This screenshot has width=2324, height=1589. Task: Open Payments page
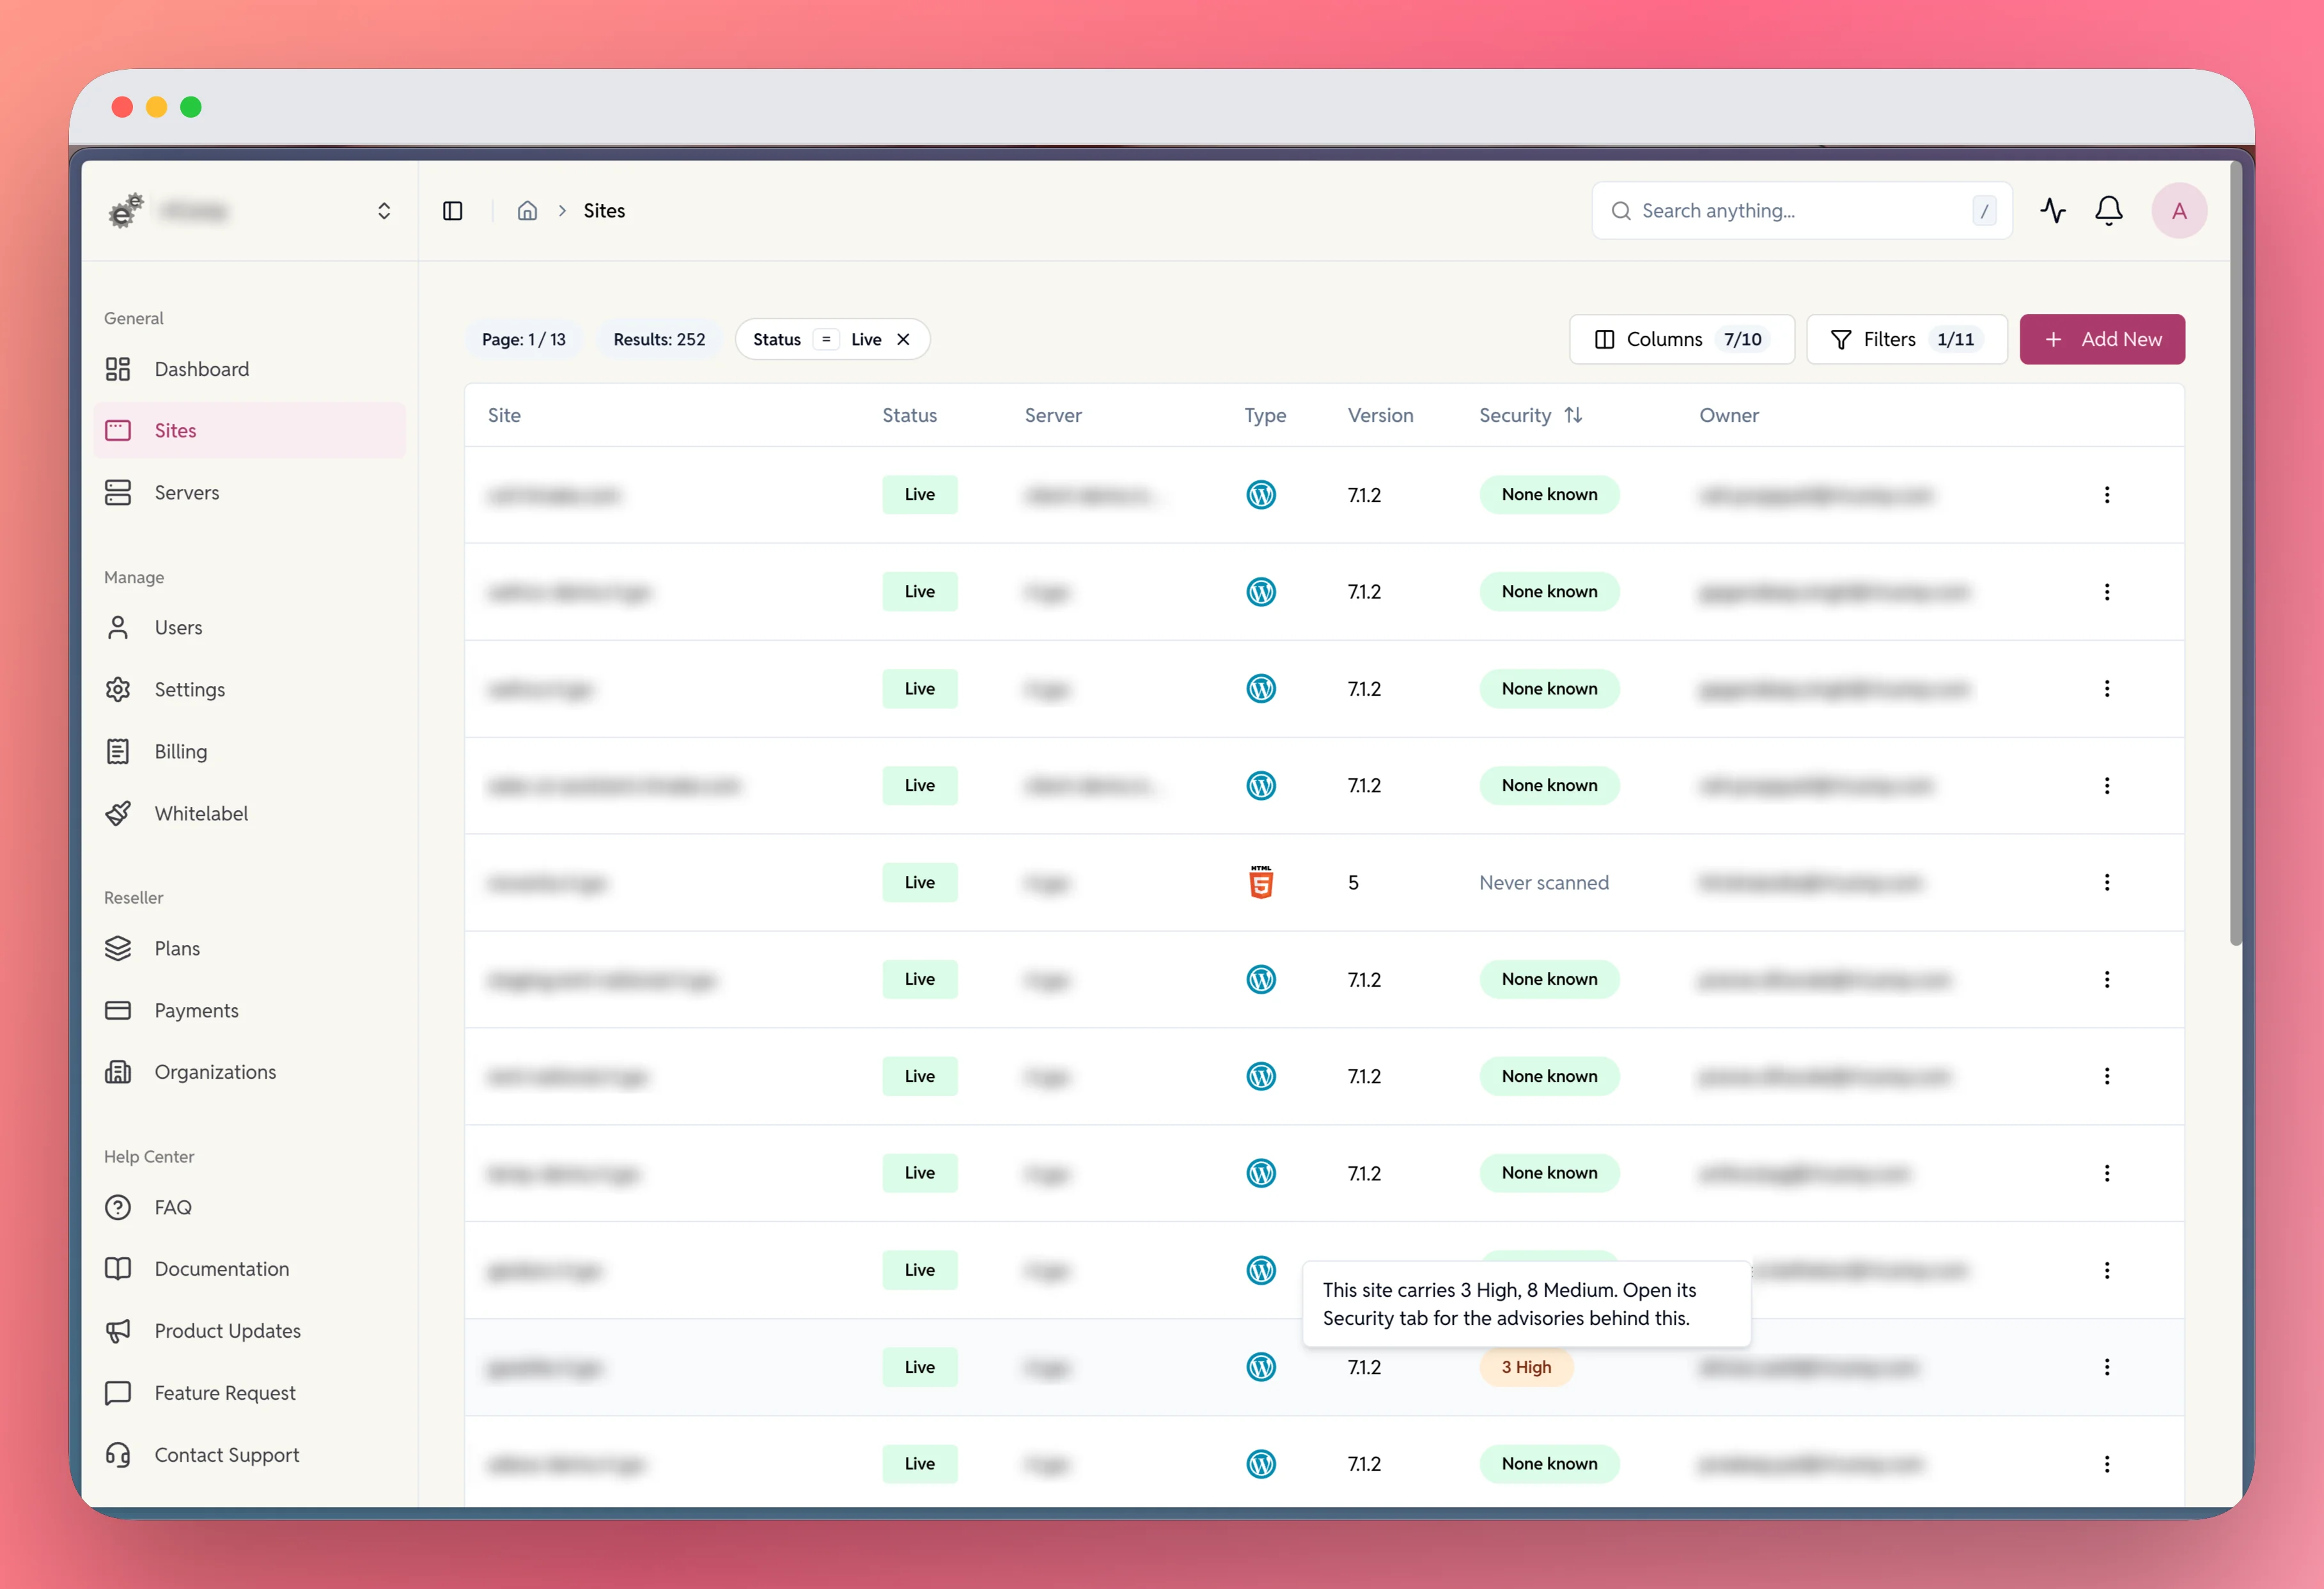(249, 1010)
